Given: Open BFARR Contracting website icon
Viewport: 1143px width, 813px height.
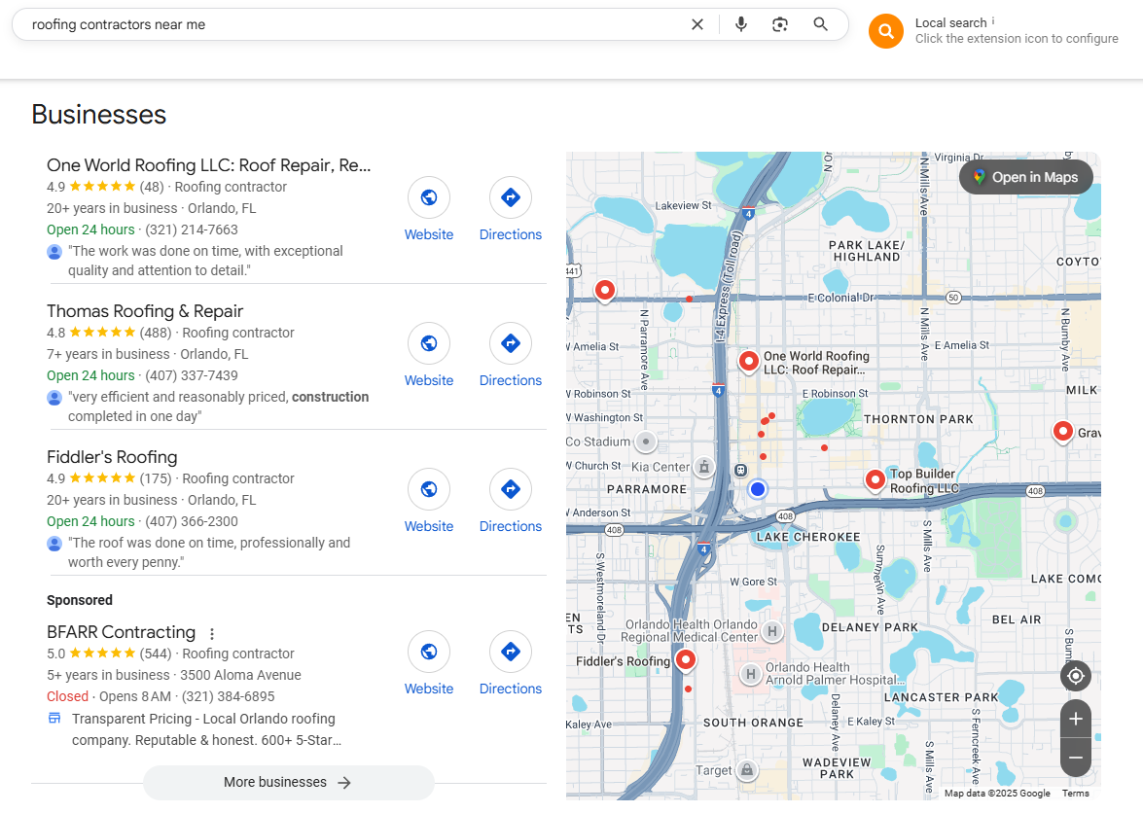Looking at the screenshot, I should pyautogui.click(x=429, y=652).
